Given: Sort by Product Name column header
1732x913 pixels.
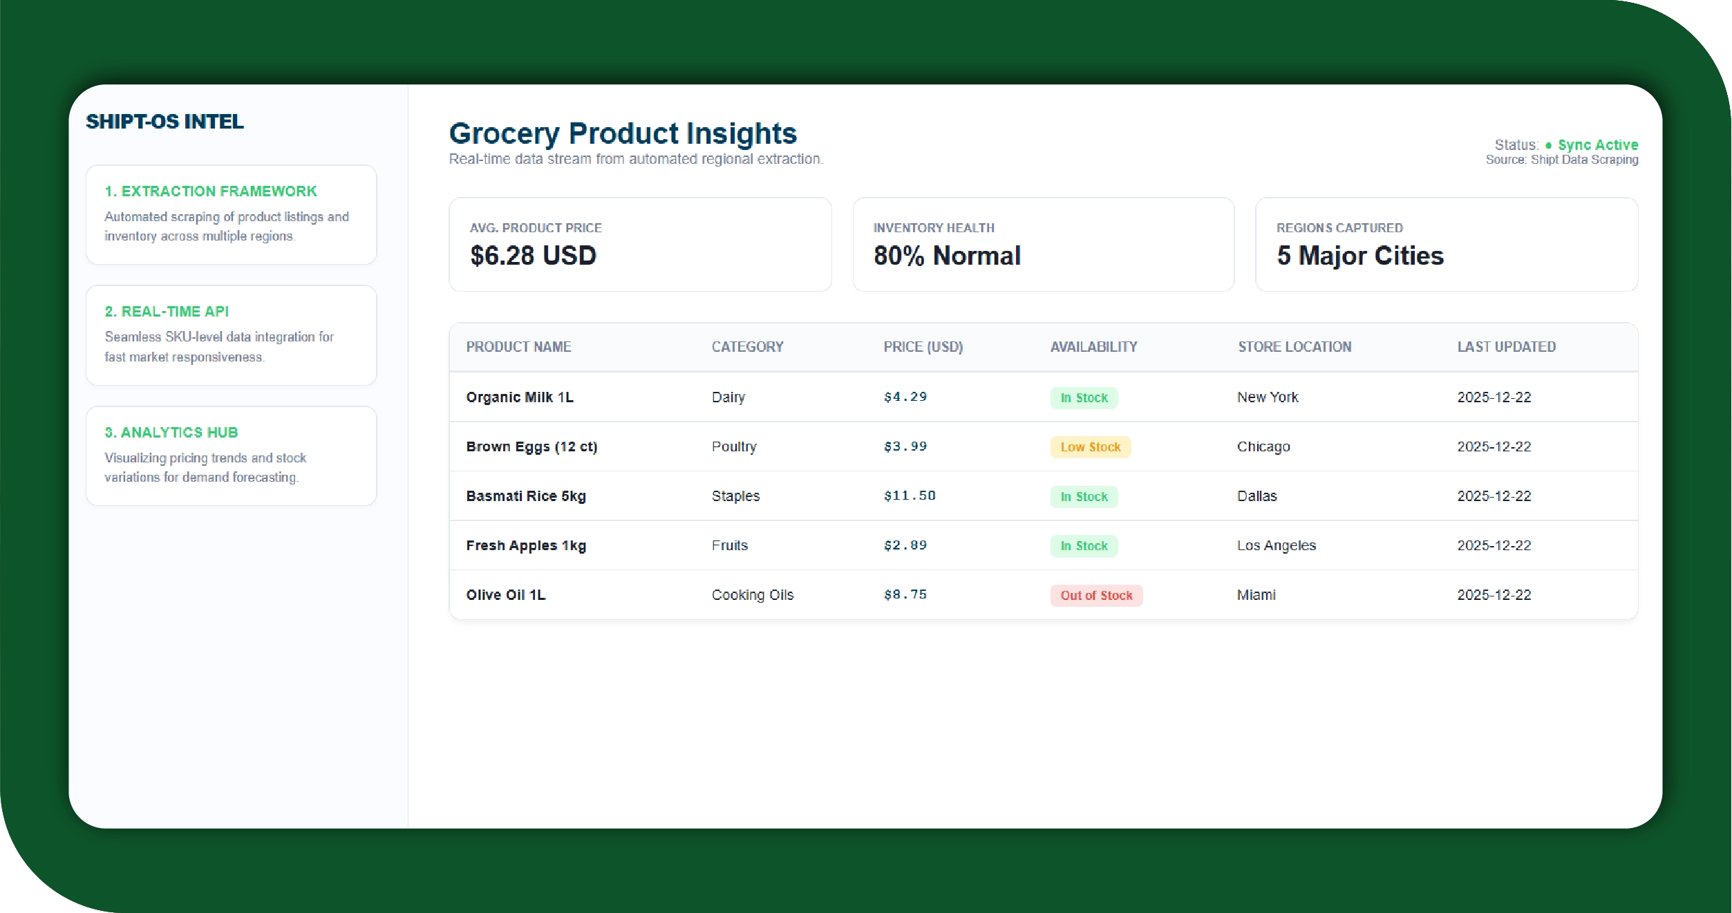Looking at the screenshot, I should (518, 347).
